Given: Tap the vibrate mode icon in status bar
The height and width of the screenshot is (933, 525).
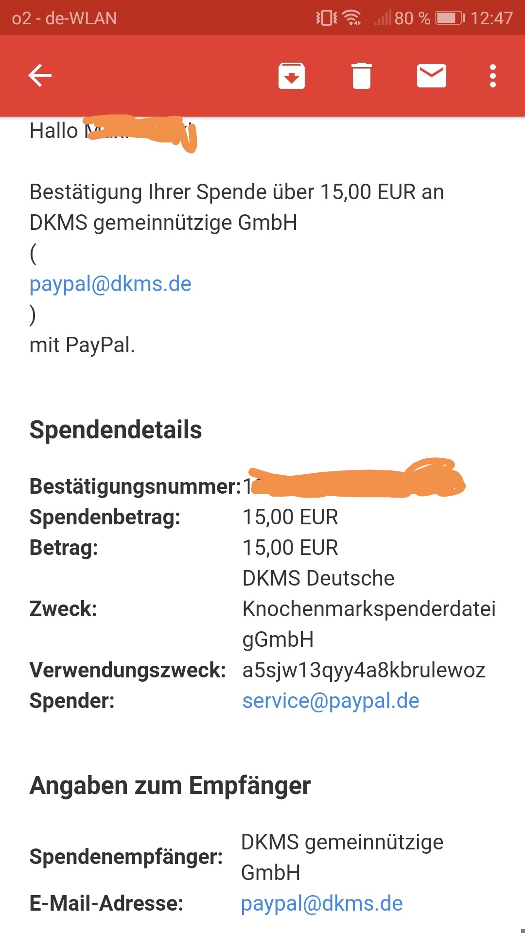Looking at the screenshot, I should (326, 18).
